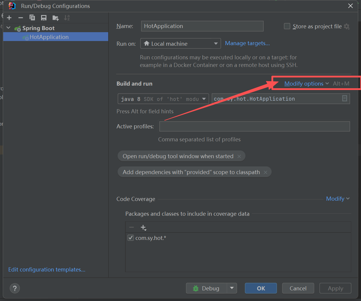Image resolution: width=361 pixels, height=301 pixels.
Task: Remove coverage entry with minus icon
Action: tap(132, 227)
